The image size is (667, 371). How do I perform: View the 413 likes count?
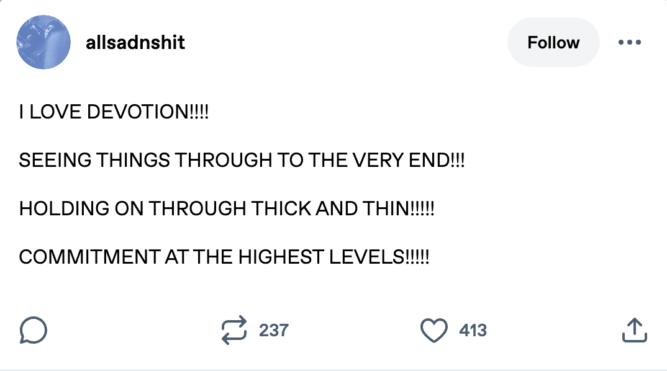(473, 330)
